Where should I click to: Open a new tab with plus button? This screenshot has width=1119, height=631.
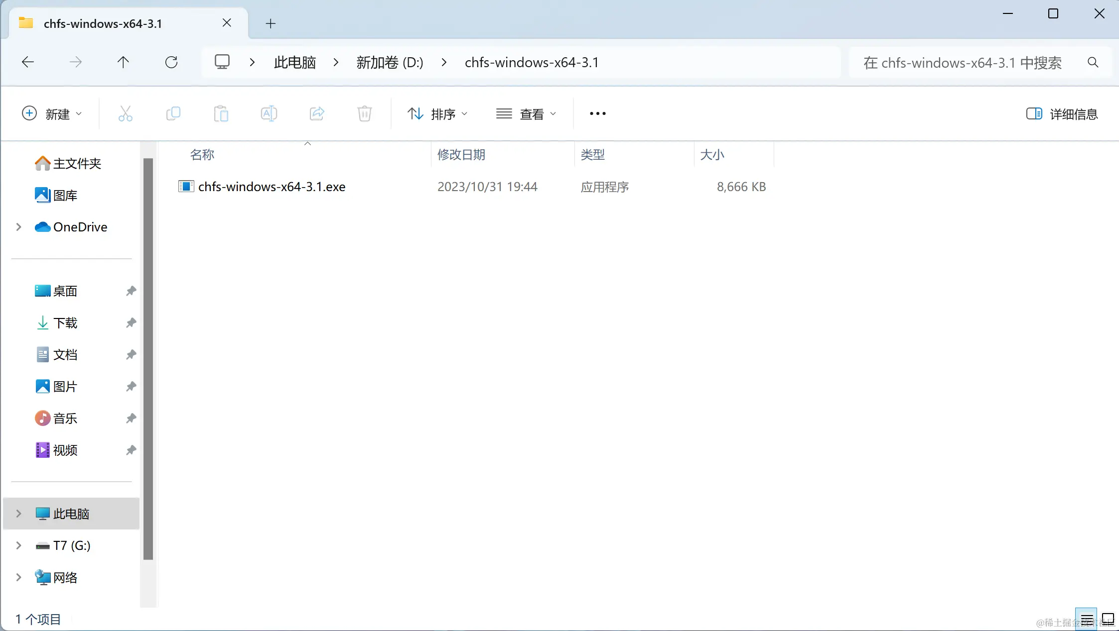click(x=271, y=23)
